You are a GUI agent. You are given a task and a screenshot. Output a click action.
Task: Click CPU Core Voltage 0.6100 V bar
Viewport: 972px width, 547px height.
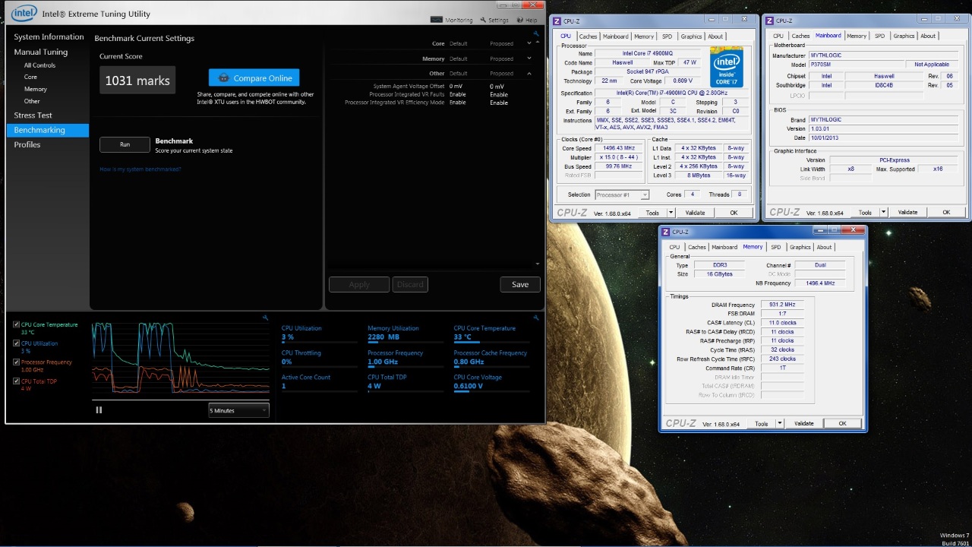(491, 391)
